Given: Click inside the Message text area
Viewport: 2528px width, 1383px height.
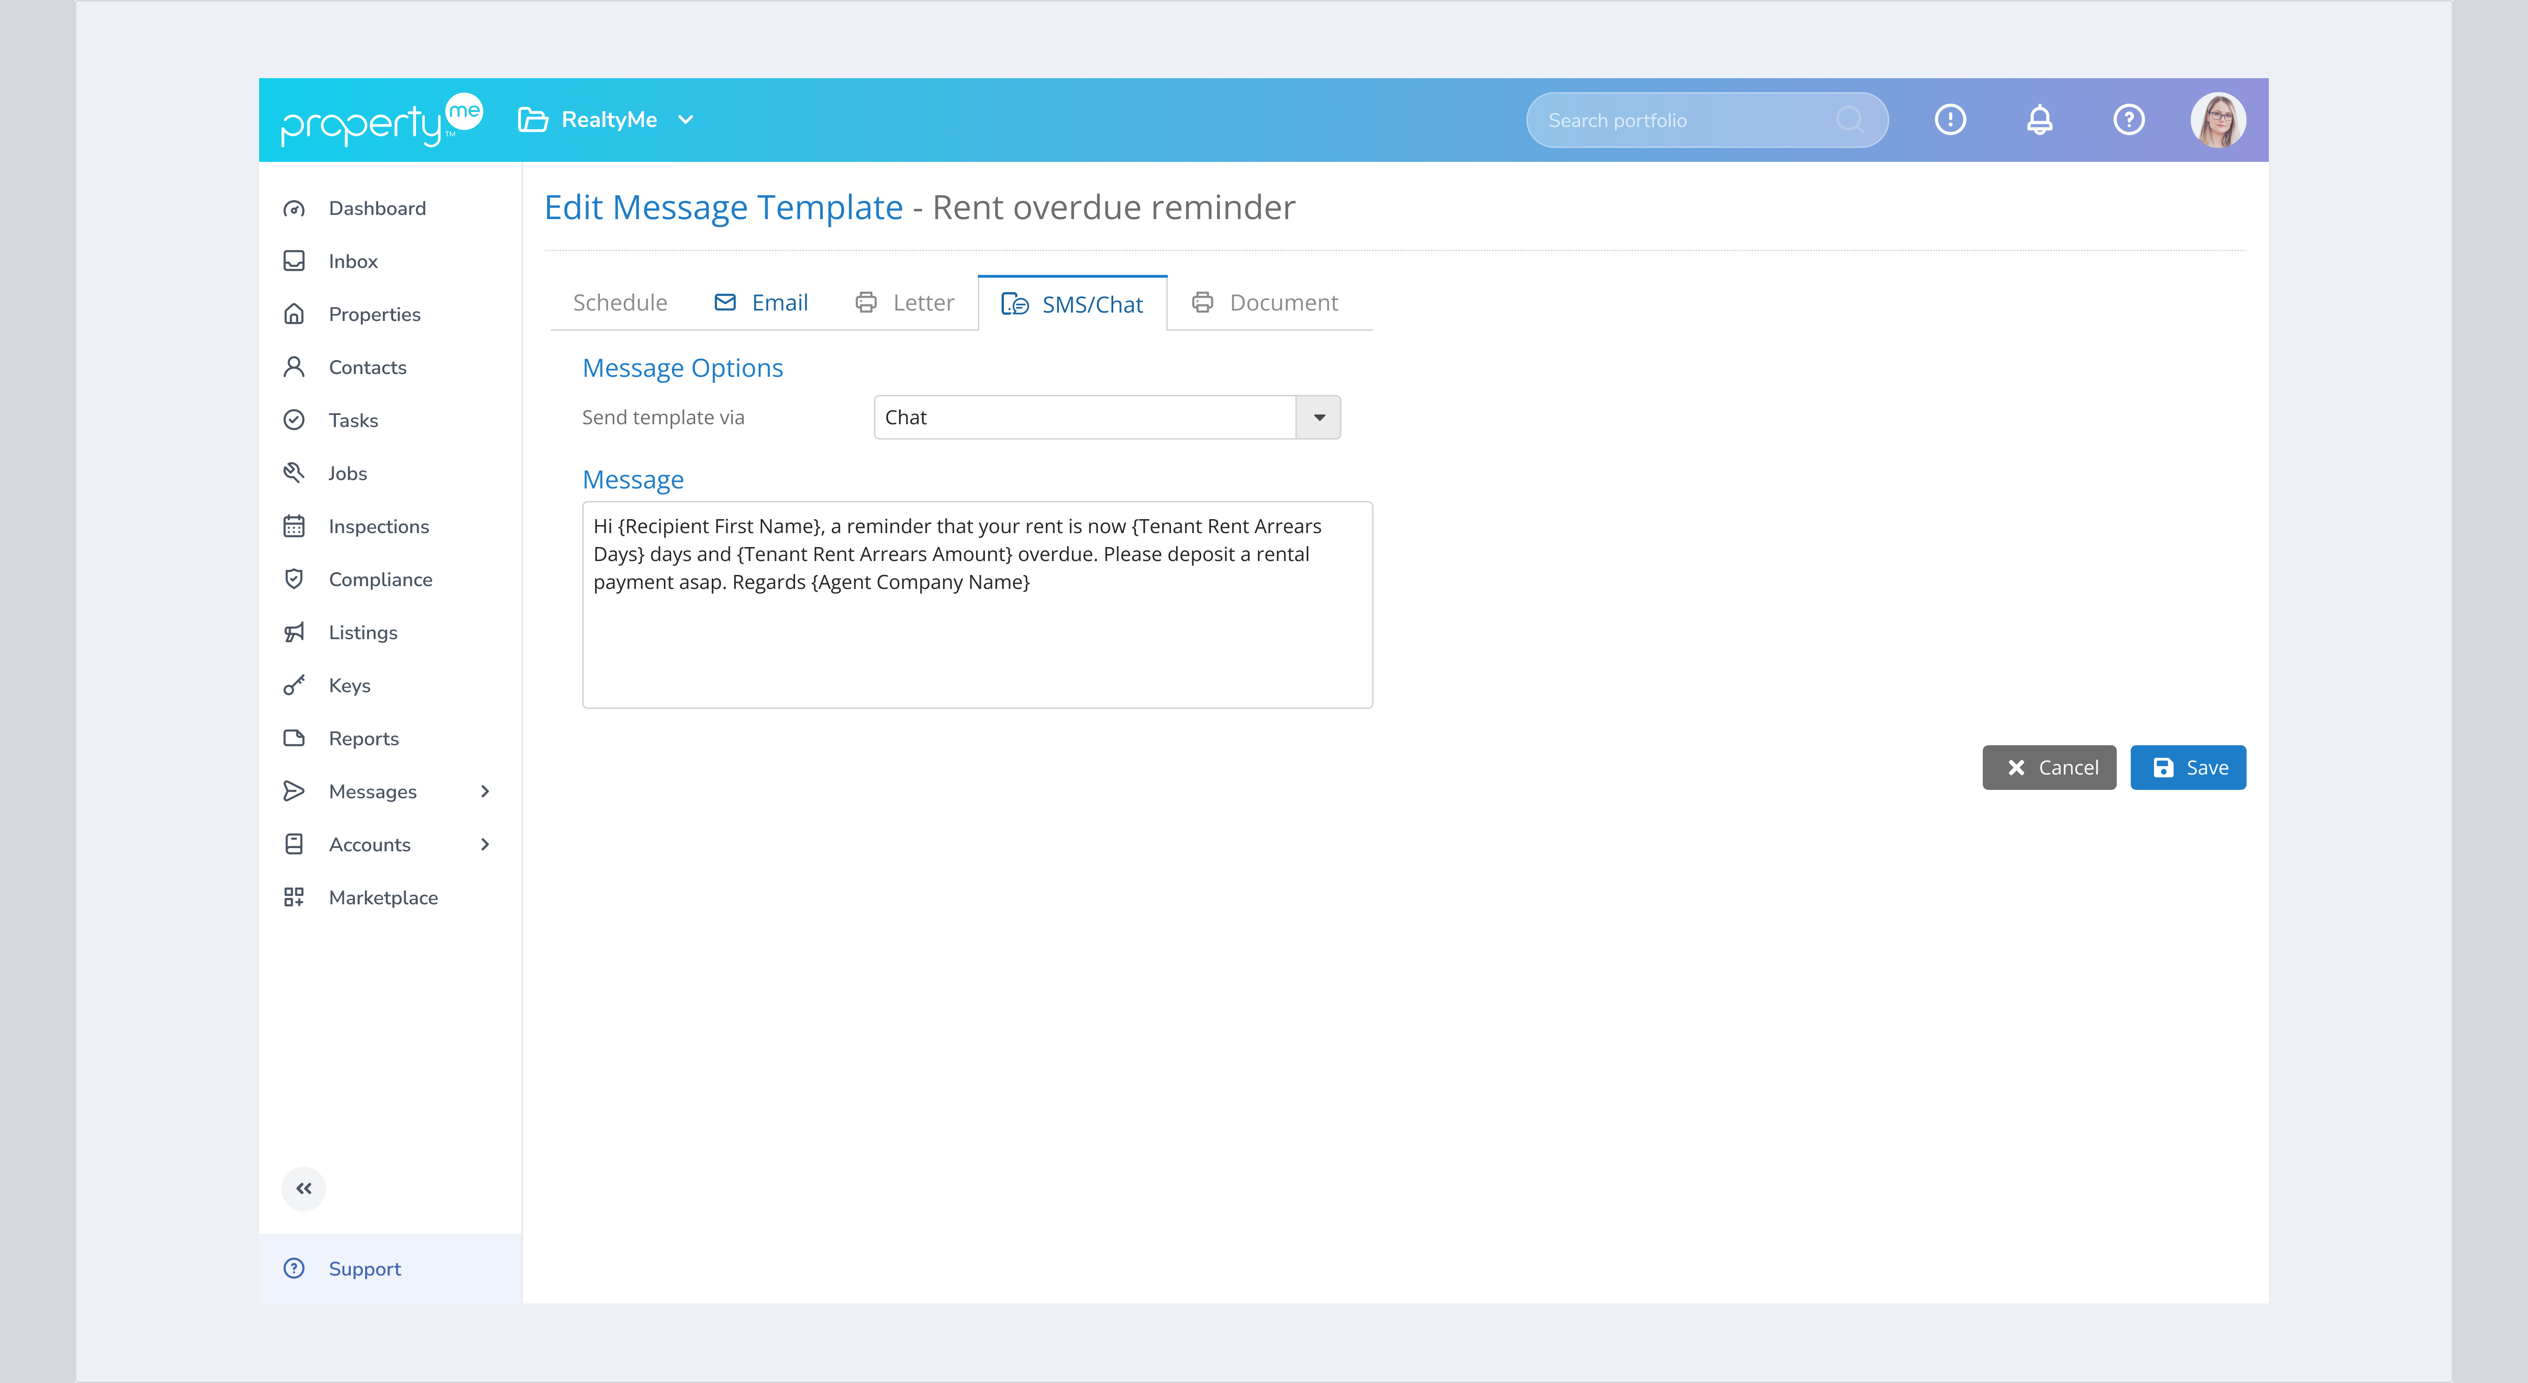Looking at the screenshot, I should [x=977, y=605].
